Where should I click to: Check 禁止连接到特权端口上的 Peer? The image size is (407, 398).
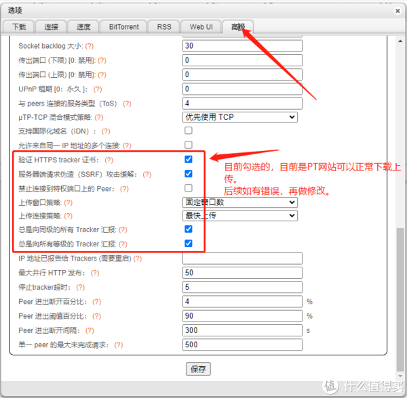pos(189,188)
